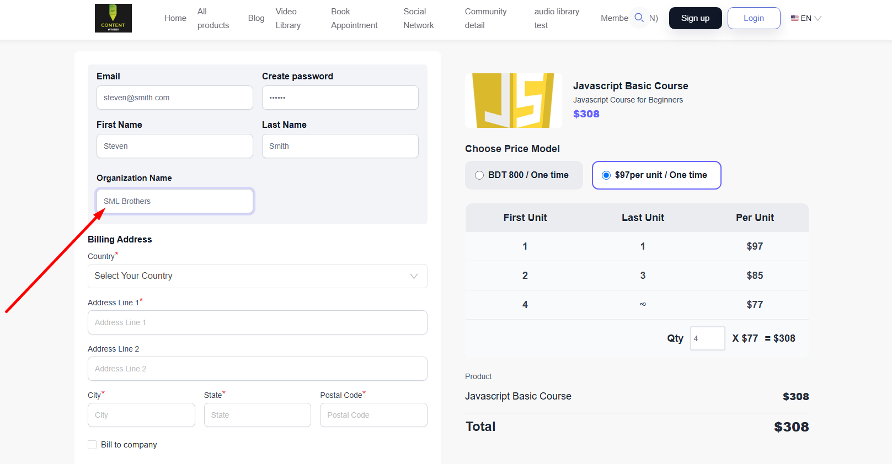Open Community detail menu item
This screenshot has width=892, height=464.
click(x=485, y=18)
